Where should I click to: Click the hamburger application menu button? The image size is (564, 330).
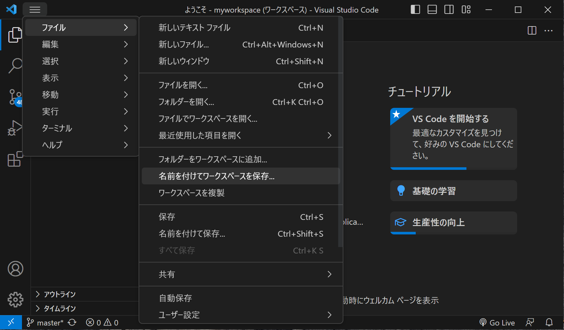click(x=35, y=10)
